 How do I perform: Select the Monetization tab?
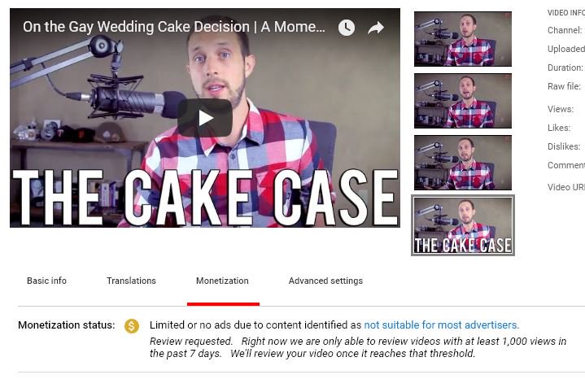pos(222,281)
